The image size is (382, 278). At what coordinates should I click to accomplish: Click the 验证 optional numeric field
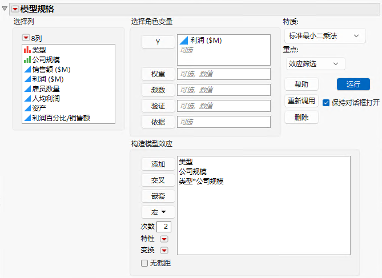(224, 106)
